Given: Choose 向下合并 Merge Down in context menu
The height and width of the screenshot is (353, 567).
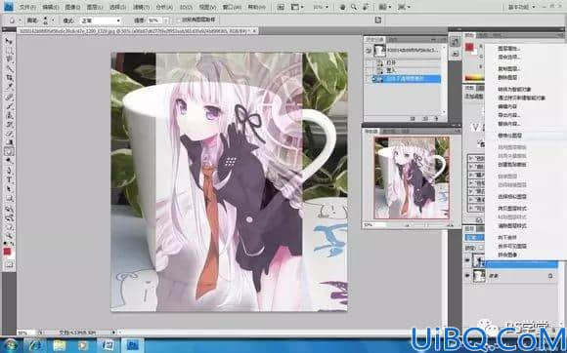Looking at the screenshot, I should tap(507, 237).
